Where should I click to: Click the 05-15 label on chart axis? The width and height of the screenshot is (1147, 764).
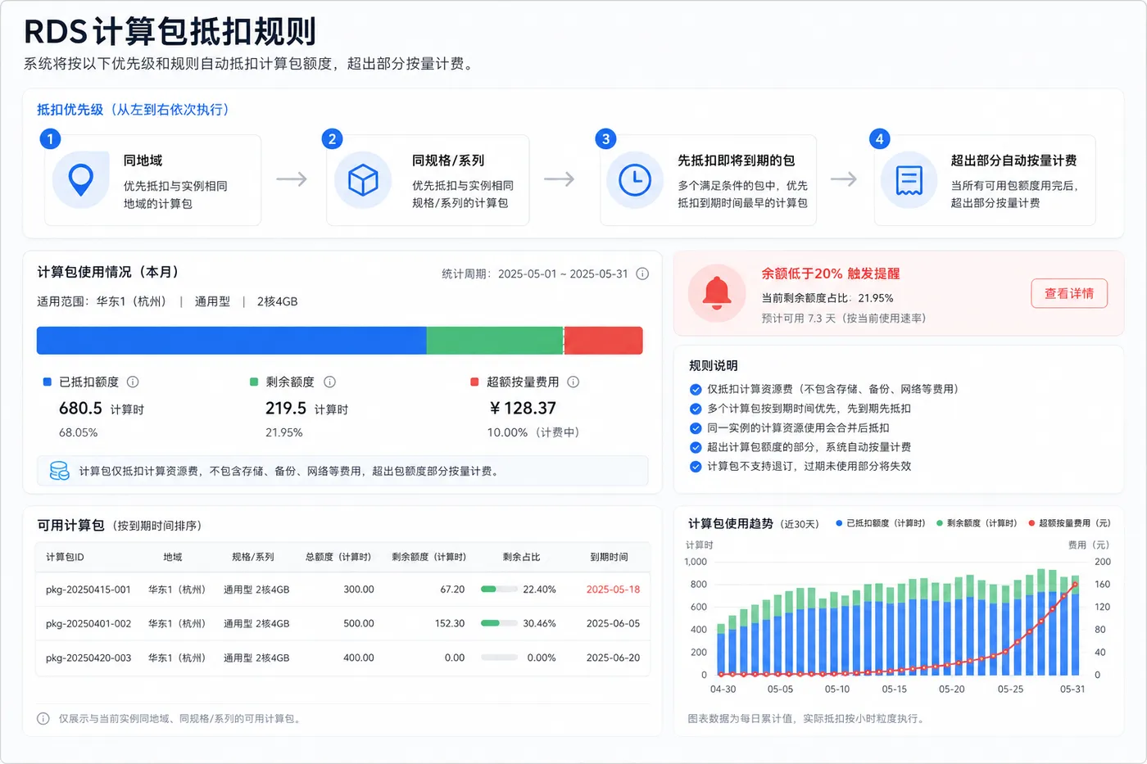tap(894, 689)
